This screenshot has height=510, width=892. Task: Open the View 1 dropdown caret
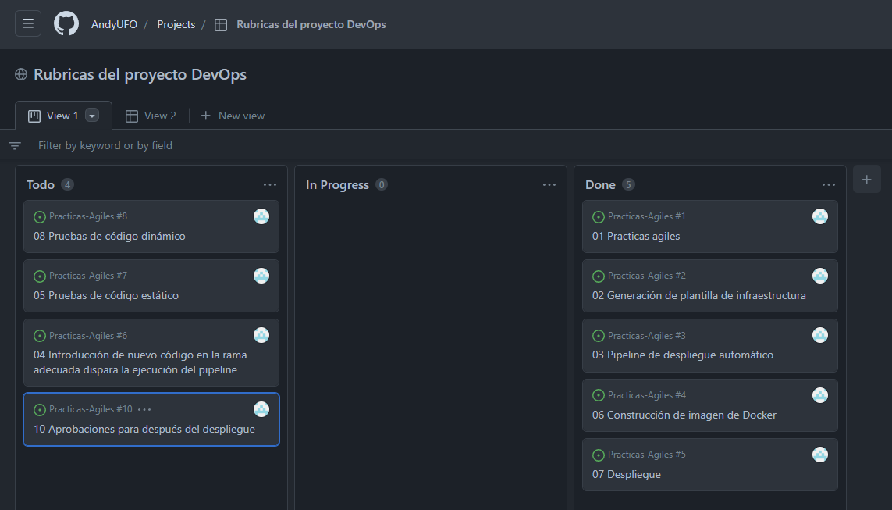[93, 115]
